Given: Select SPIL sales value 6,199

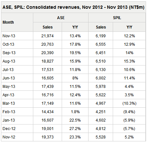Looking at the screenshot, I should coord(100,36).
